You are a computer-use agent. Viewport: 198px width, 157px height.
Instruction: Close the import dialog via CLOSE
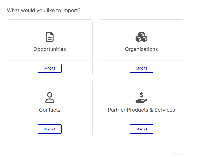tap(179, 154)
